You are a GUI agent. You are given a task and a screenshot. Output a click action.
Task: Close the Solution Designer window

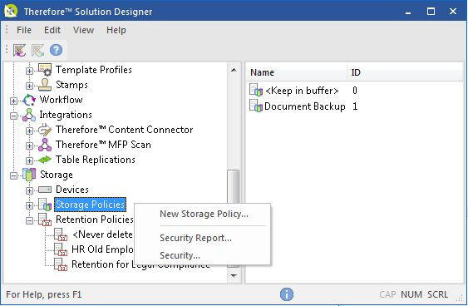[453, 12]
